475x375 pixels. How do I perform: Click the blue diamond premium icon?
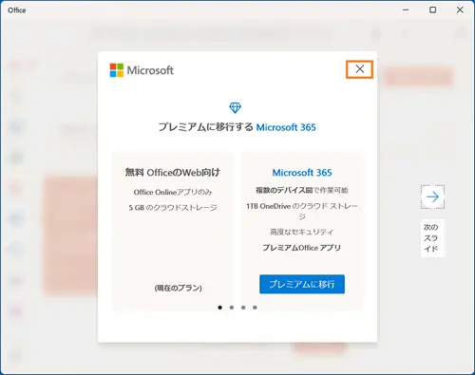(235, 107)
